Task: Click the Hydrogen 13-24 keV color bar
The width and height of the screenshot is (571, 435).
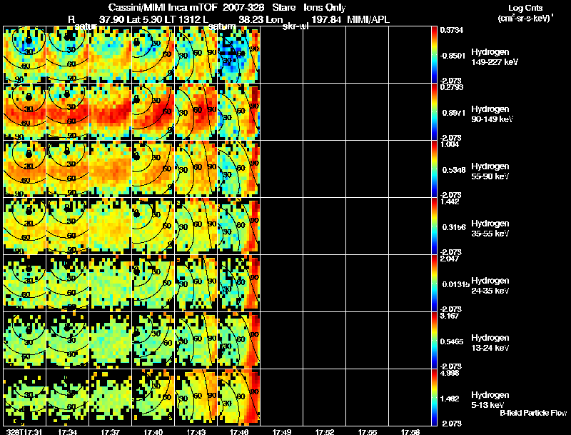Action: (434, 341)
